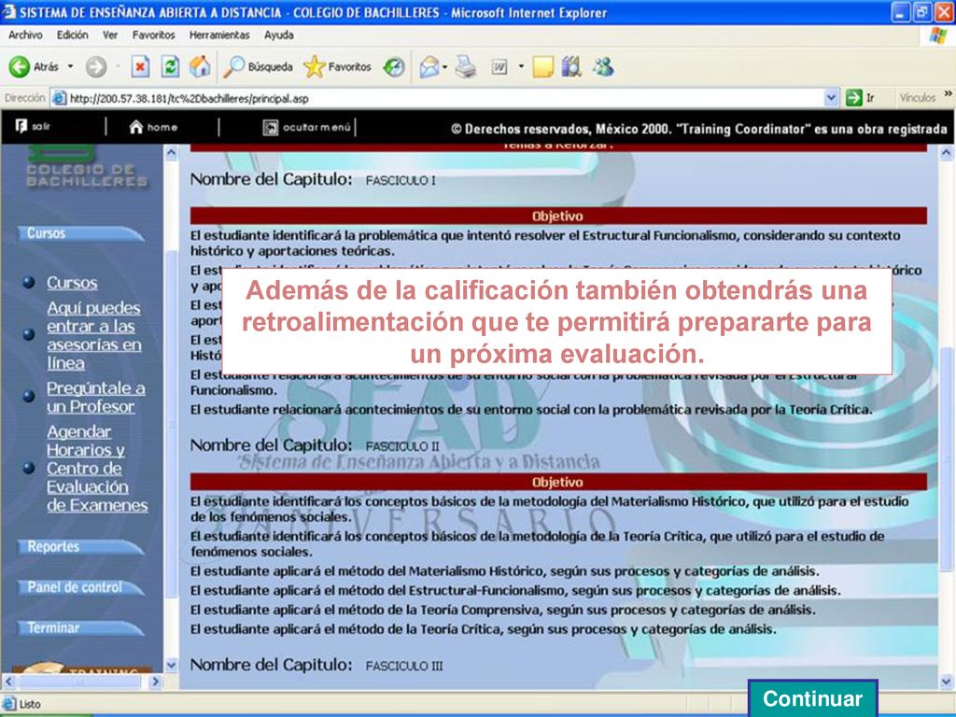Click the salir exit icon
Viewport: 956px width, 717px height.
[21, 126]
